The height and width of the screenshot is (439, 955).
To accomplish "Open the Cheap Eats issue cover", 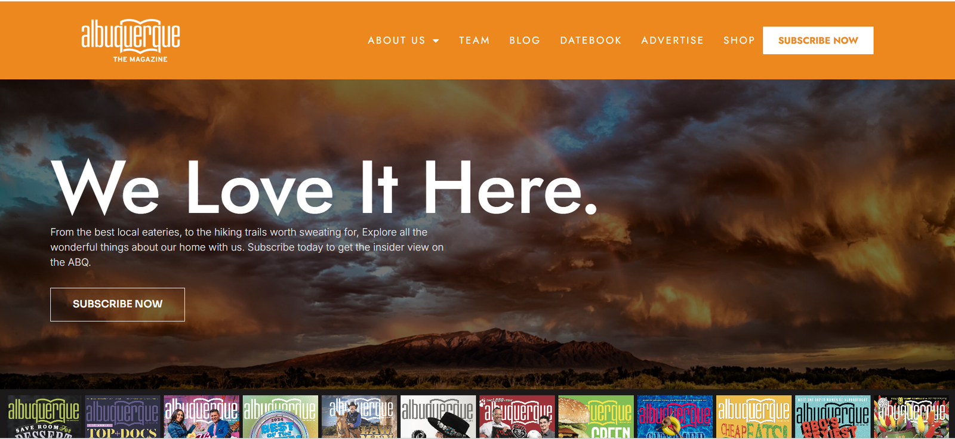I will [753, 416].
